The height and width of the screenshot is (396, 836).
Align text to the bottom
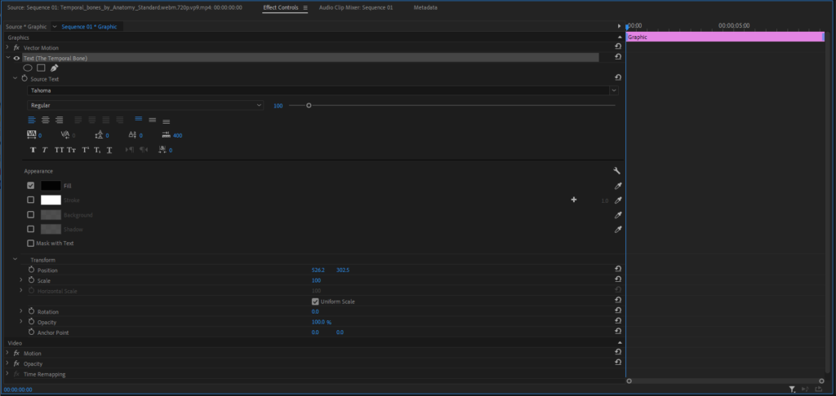[x=167, y=121]
